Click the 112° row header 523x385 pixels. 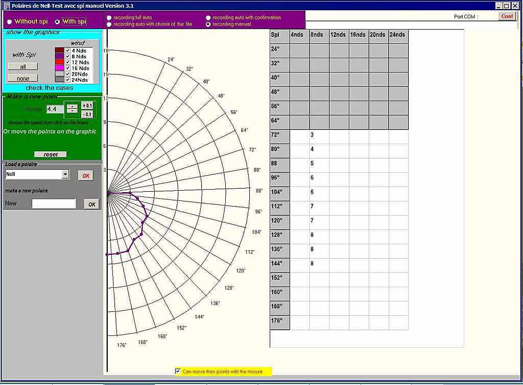tap(280, 208)
